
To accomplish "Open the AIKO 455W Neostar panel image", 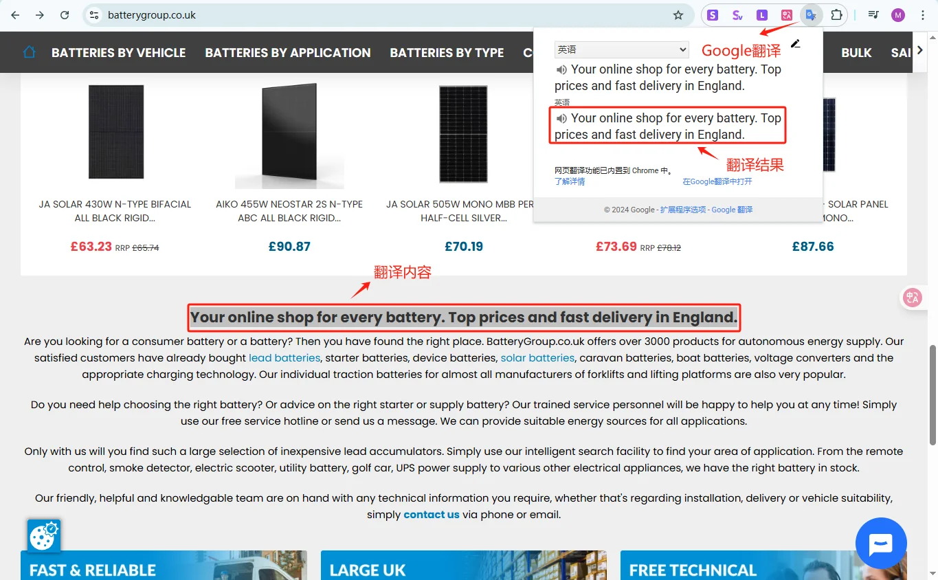I will click(289, 136).
